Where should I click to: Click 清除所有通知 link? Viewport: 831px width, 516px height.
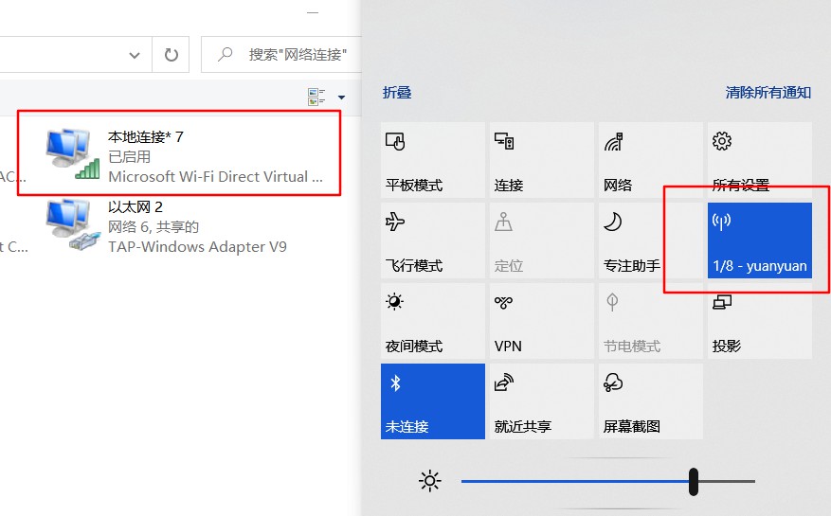click(768, 93)
